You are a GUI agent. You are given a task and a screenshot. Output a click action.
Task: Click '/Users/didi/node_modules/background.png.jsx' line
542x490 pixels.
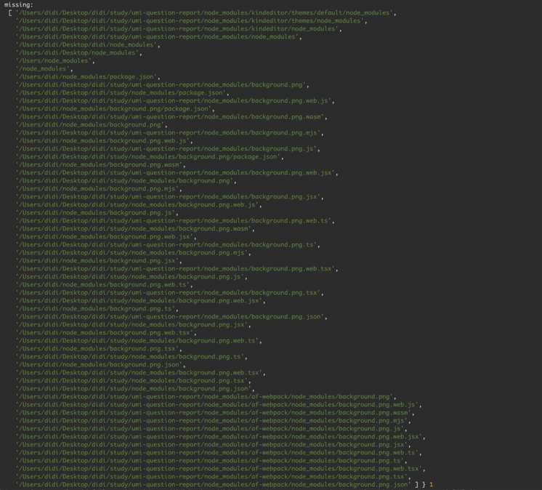coord(99,261)
